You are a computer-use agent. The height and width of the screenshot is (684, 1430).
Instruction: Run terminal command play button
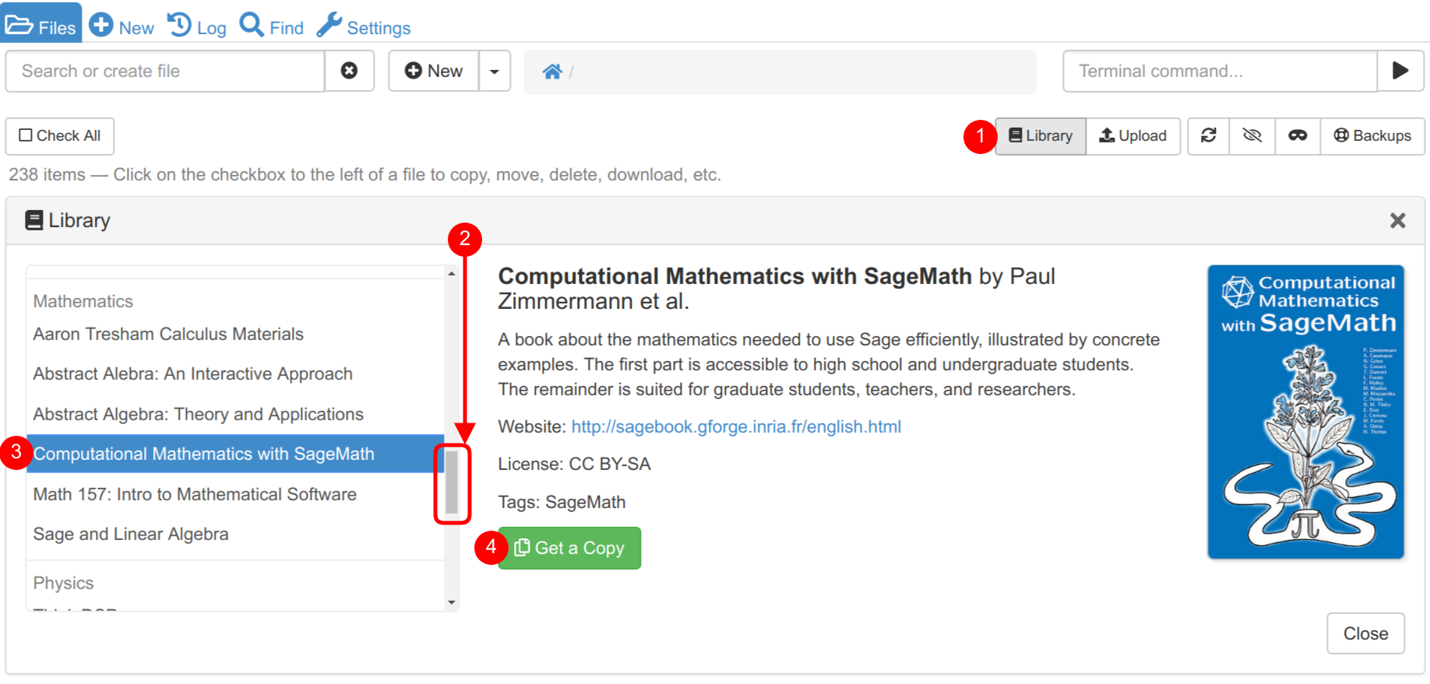[1400, 71]
